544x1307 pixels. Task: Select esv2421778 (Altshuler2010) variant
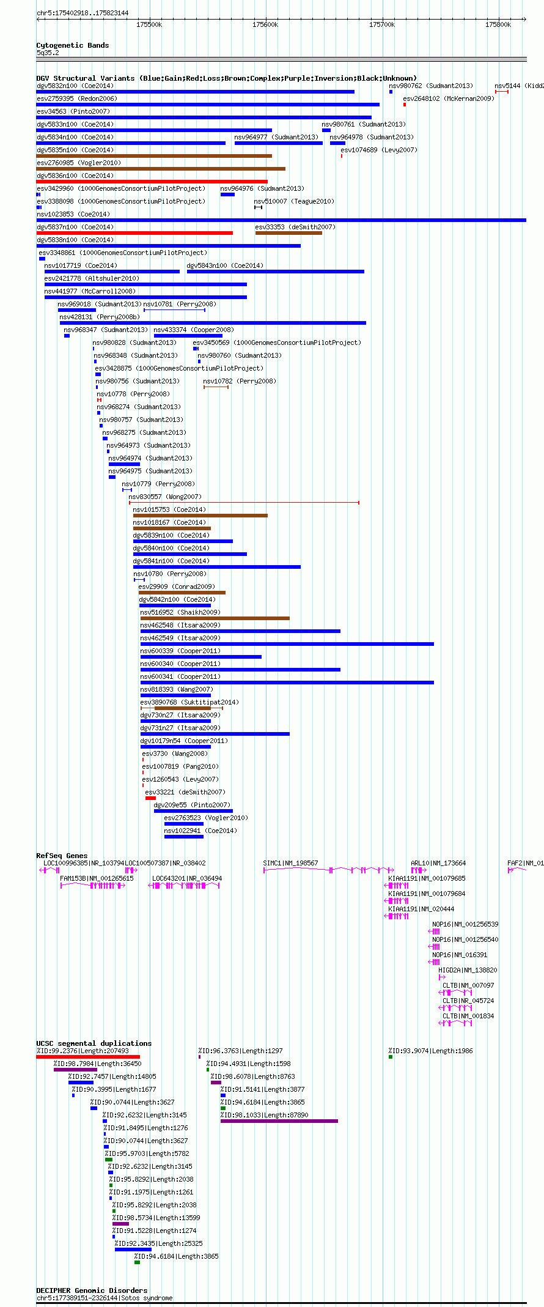click(145, 284)
